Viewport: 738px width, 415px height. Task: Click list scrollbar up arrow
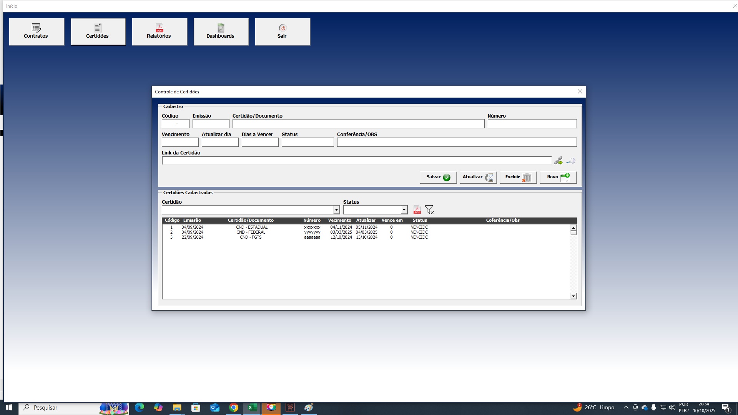(x=573, y=228)
